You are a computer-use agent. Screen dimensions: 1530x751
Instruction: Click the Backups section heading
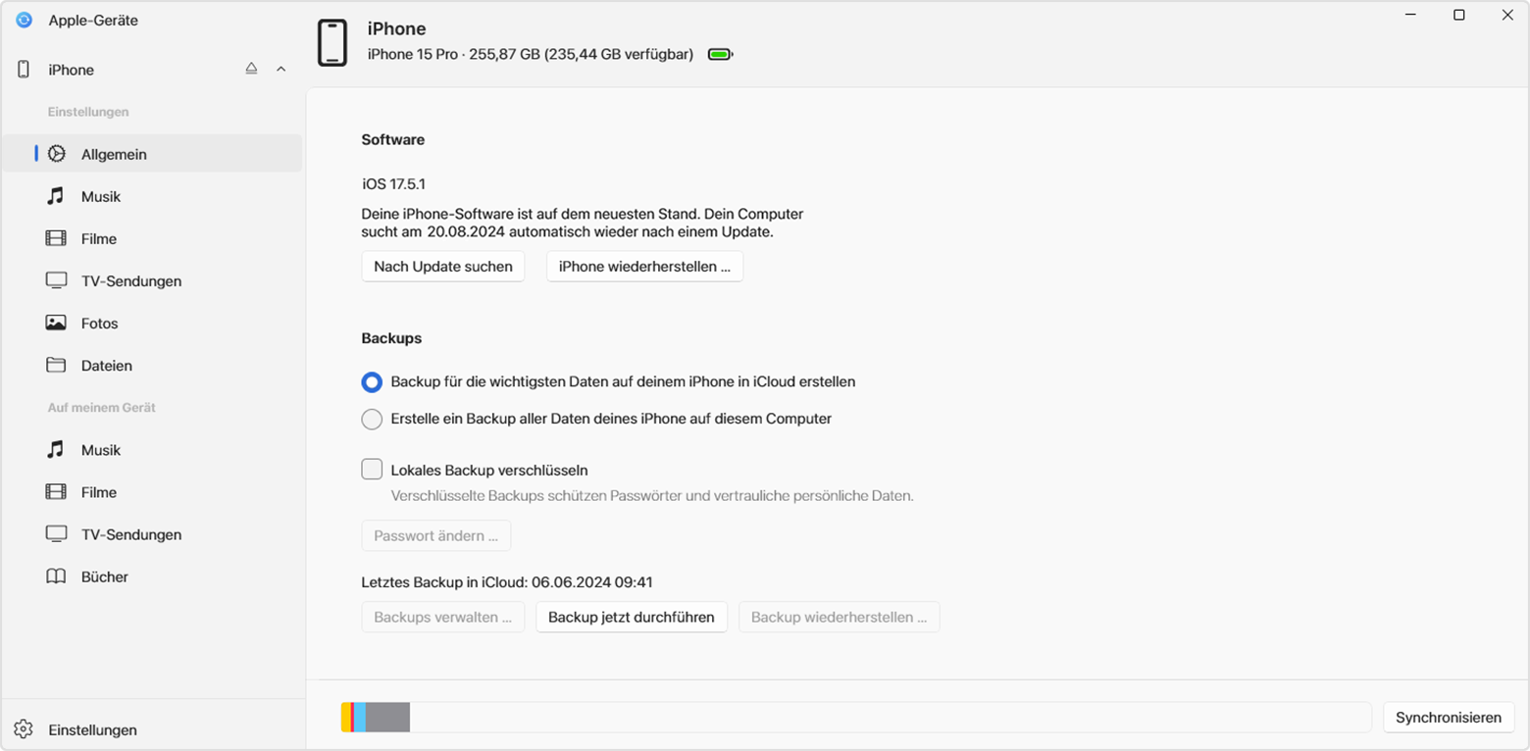(x=391, y=338)
